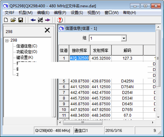Click the vertical scrollbar up arrow

click(x=158, y=27)
